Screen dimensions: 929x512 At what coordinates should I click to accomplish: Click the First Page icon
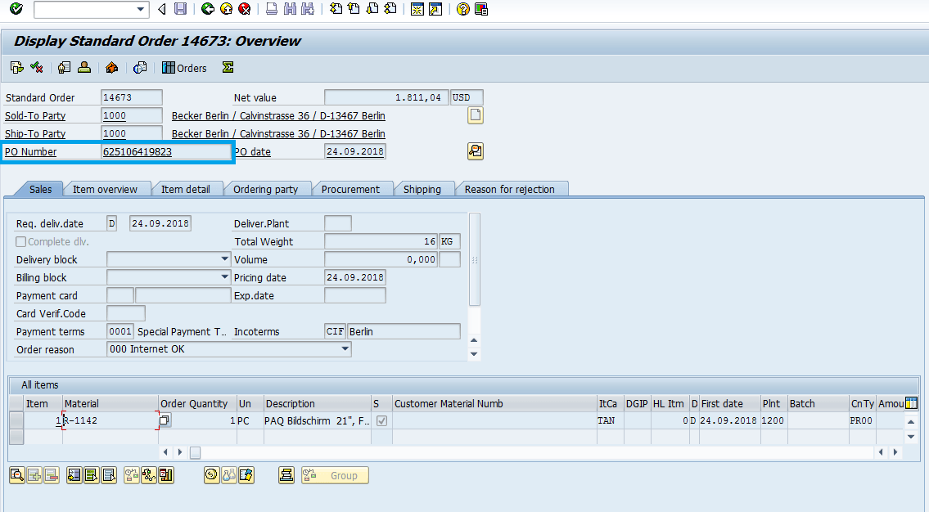pyautogui.click(x=336, y=9)
